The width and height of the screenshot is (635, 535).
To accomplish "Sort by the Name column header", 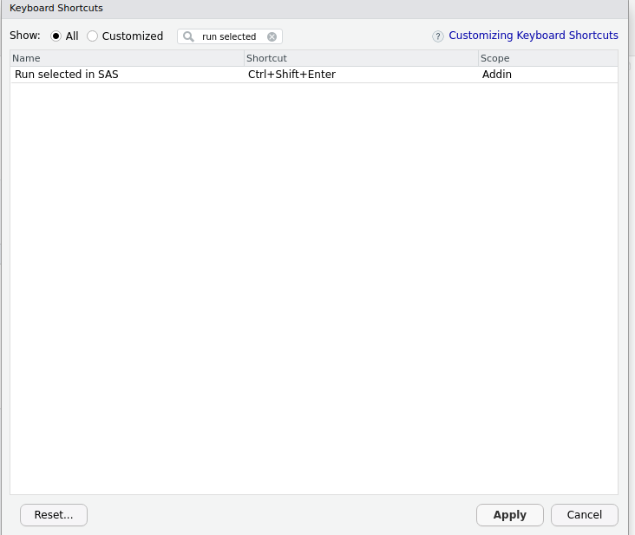I will click(x=127, y=58).
